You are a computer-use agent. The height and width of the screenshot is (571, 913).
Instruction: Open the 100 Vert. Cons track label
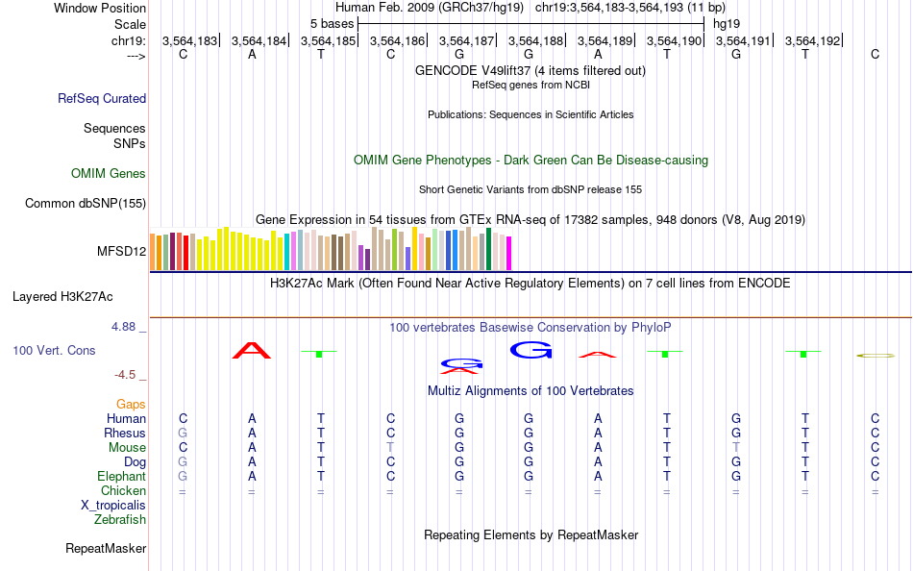pos(54,350)
